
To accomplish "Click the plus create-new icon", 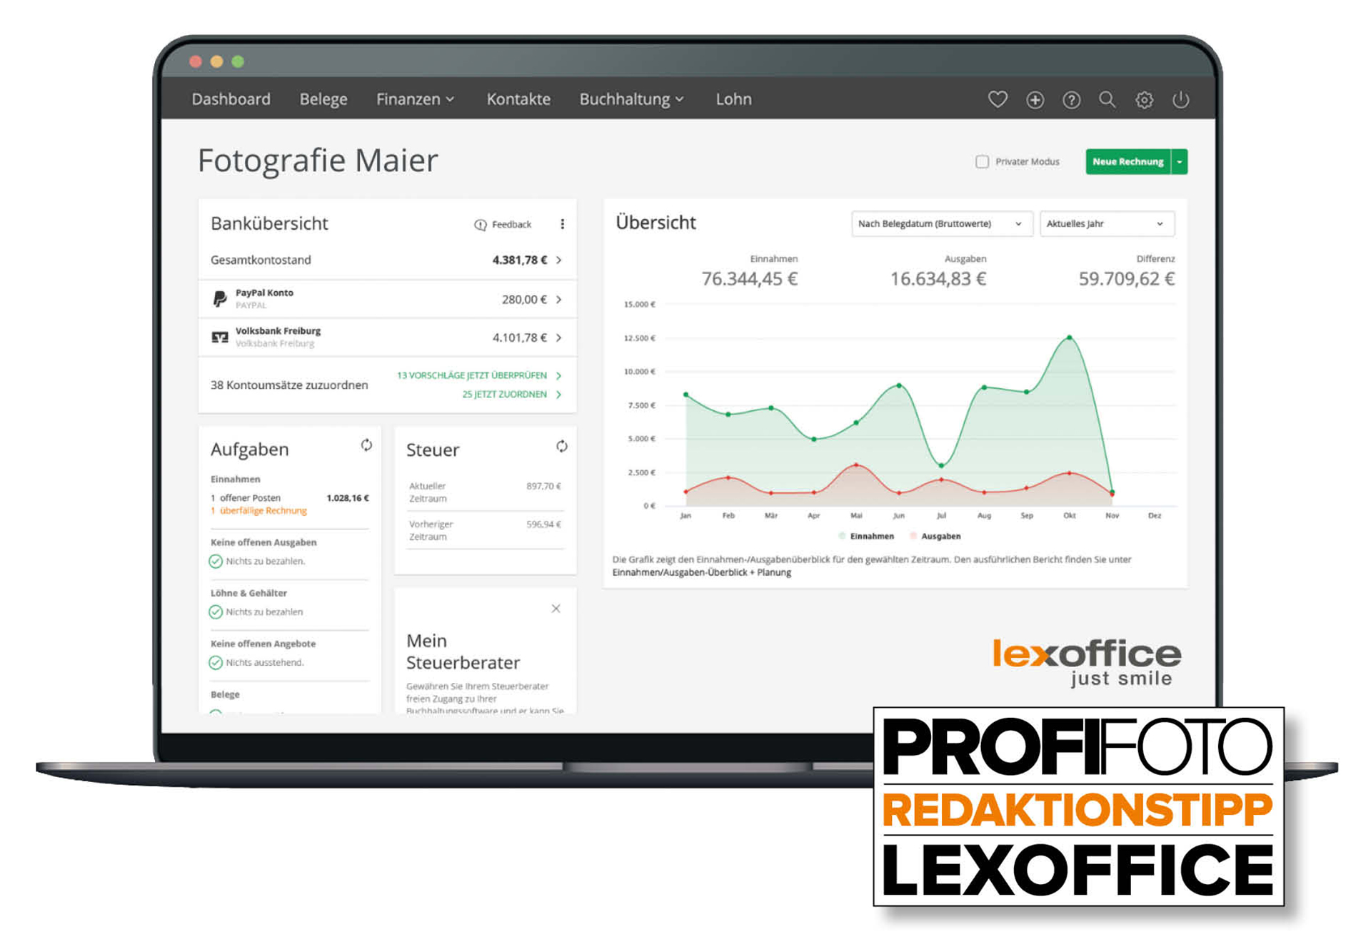I will pos(1035,100).
